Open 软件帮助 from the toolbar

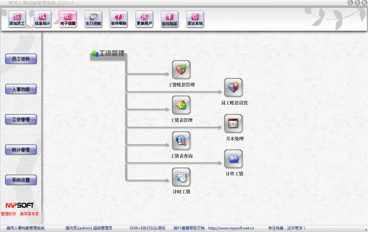point(119,20)
